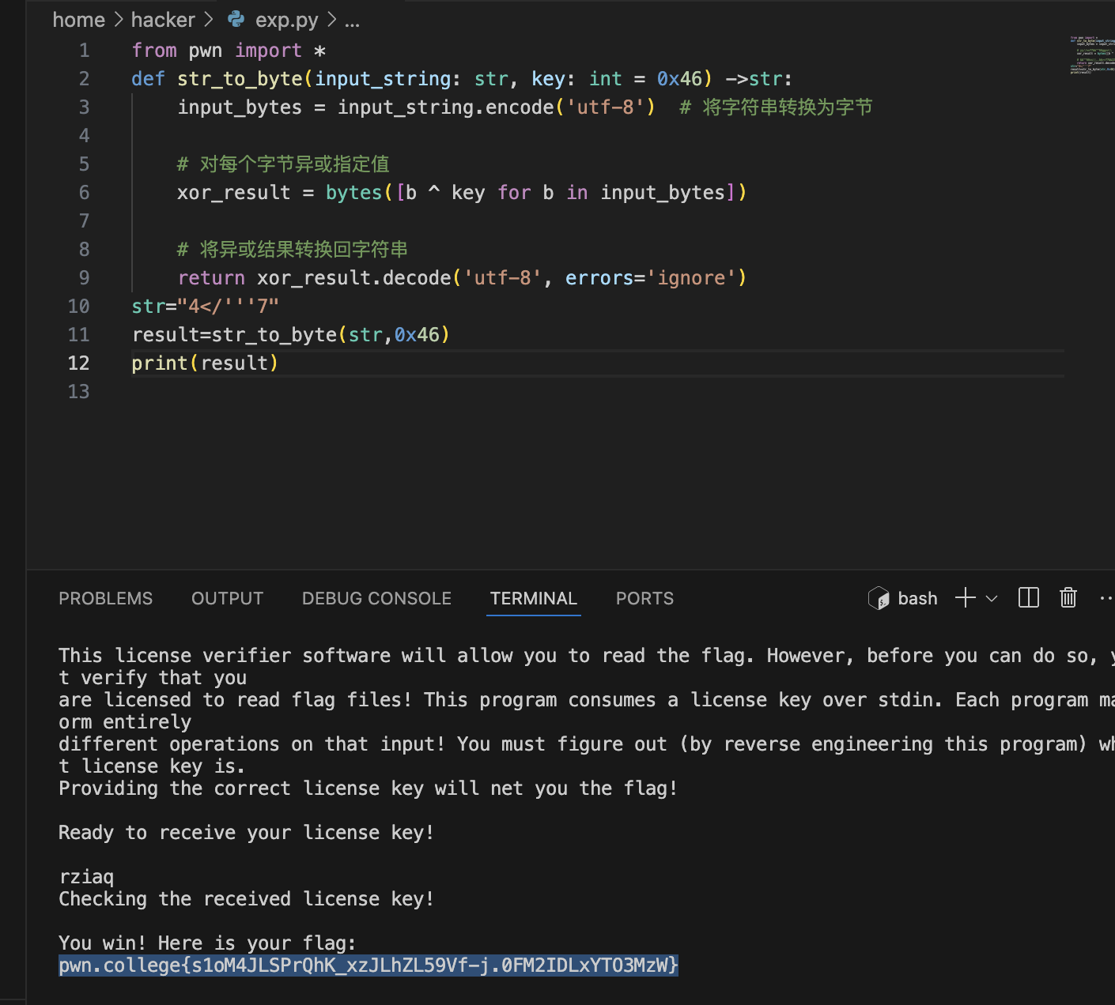This screenshot has height=1005, width=1115.
Task: Click the code minimap preview
Action: (x=1091, y=55)
